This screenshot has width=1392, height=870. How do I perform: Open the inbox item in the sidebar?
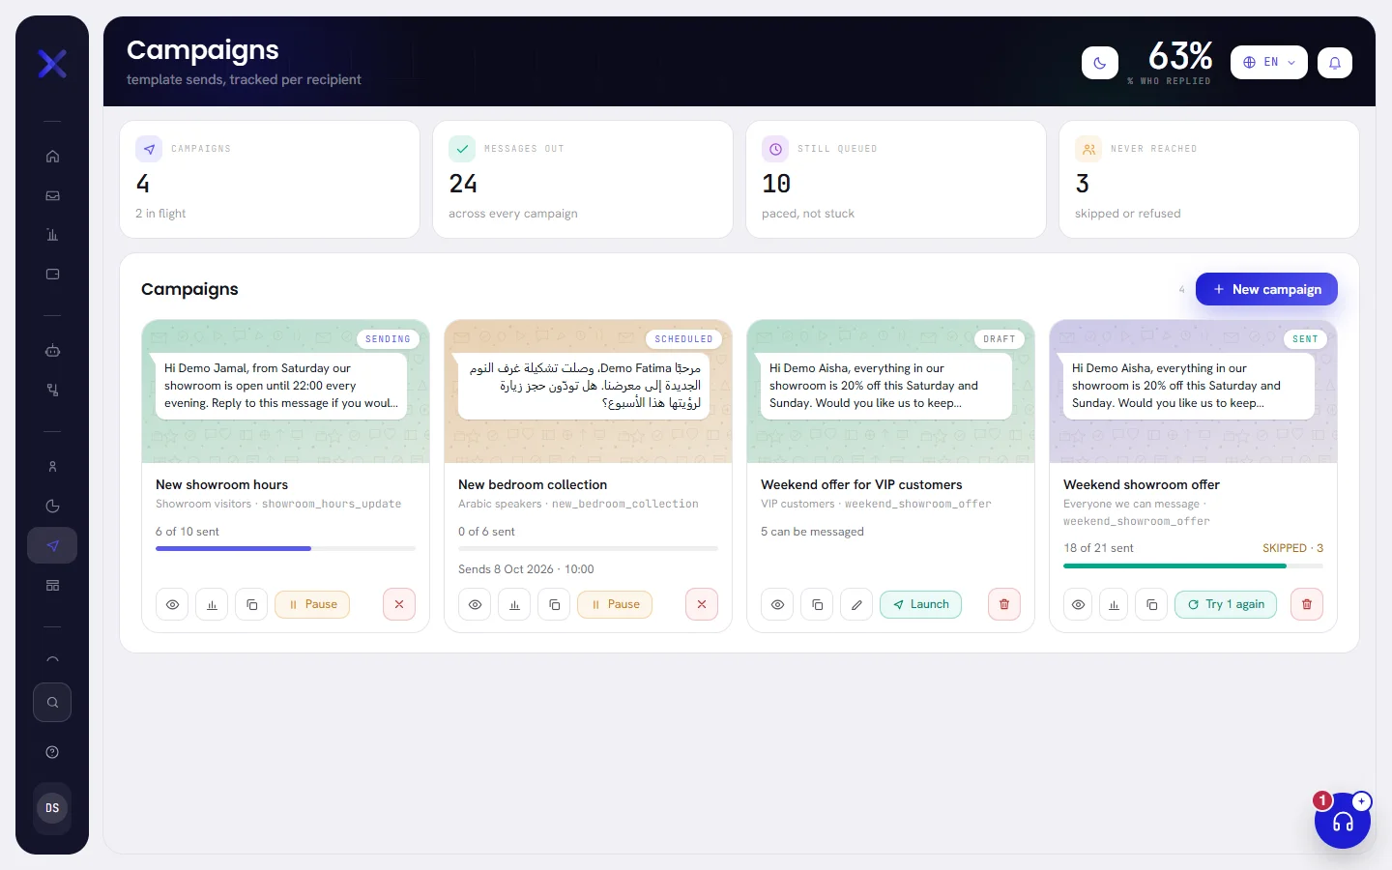click(52, 195)
